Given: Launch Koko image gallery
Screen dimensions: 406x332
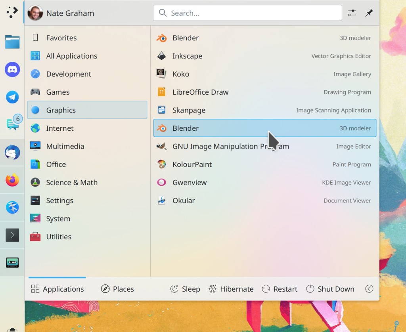Looking at the screenshot, I should pos(180,74).
